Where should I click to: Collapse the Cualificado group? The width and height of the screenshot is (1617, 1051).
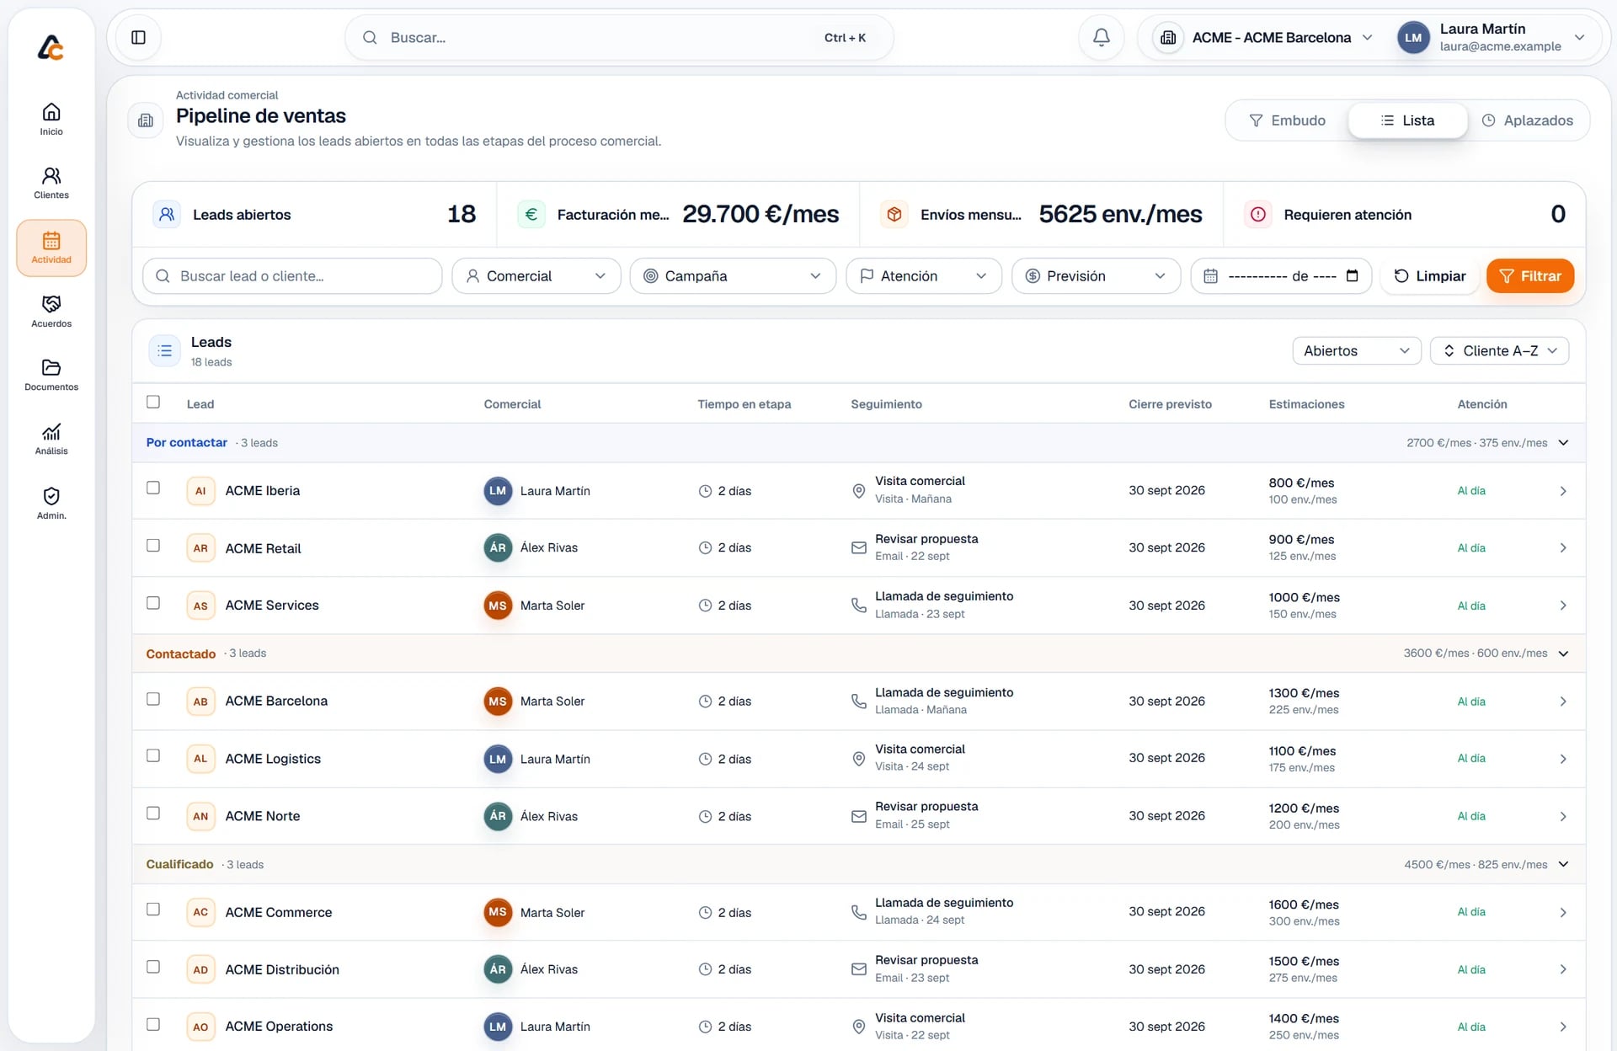click(x=1563, y=864)
